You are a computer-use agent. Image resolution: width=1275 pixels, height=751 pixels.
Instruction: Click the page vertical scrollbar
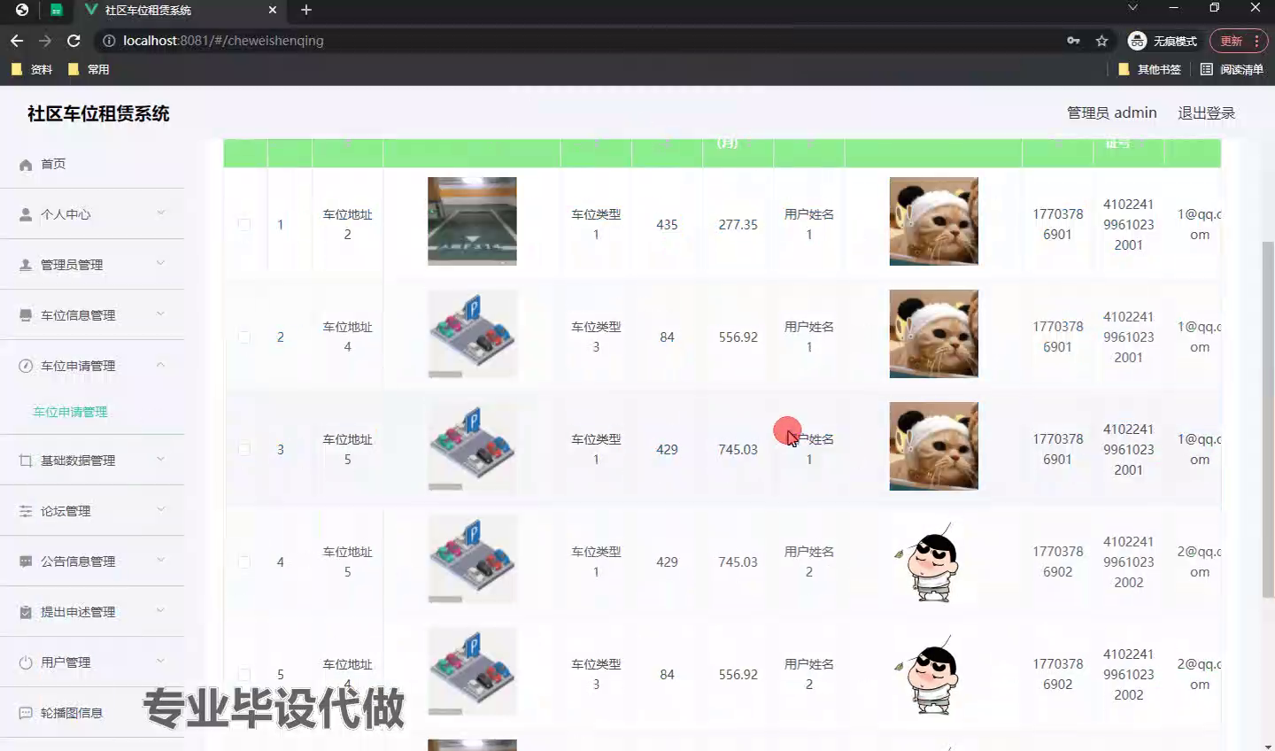(x=1268, y=418)
